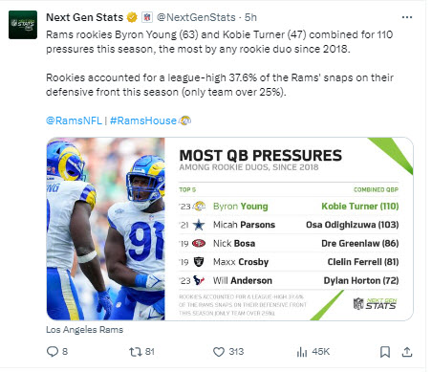Screen dimensions: 432x372
Task: Click the Next Gen Stats display name
Action: [x=84, y=17]
